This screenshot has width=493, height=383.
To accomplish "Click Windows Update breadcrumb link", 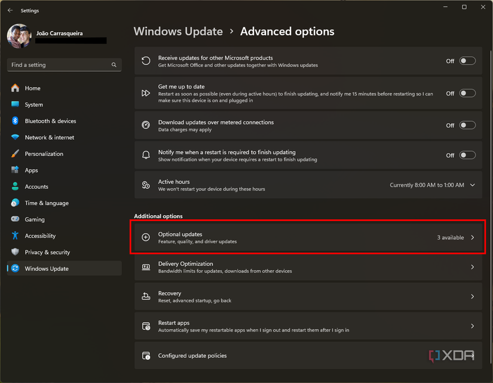I will 178,31.
